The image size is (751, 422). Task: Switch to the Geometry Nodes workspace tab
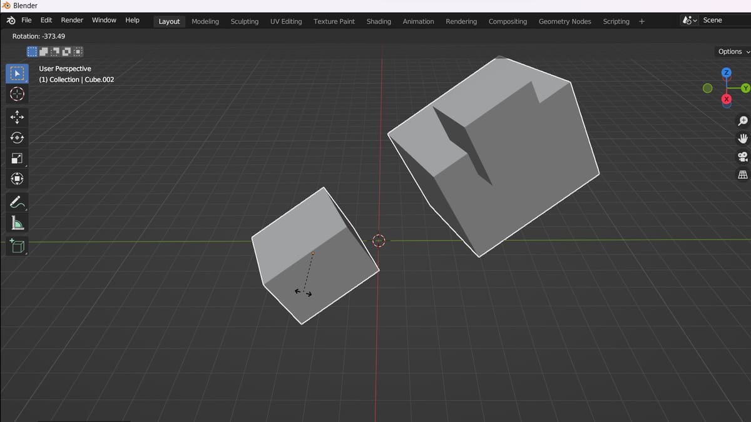565,21
